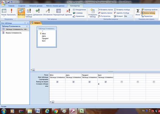Screen dimensions: 160x114
Task: Switch to the Создание ribbon tab
Action: 22,6
